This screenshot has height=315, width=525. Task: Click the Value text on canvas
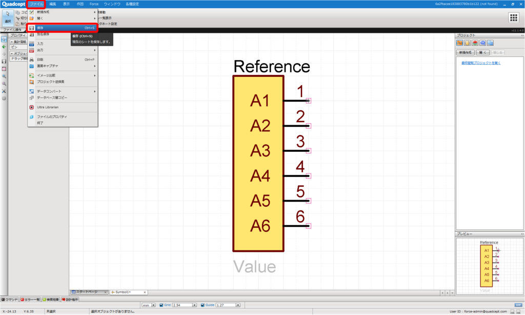pos(254,267)
